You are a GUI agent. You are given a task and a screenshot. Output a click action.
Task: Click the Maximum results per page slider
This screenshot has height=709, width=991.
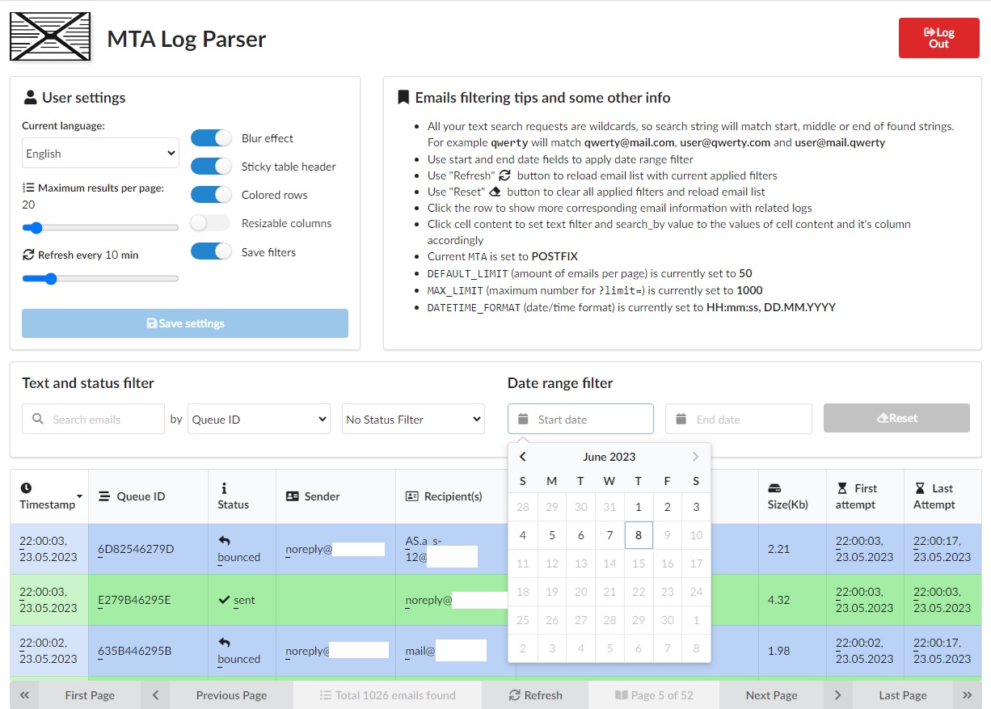coord(100,228)
